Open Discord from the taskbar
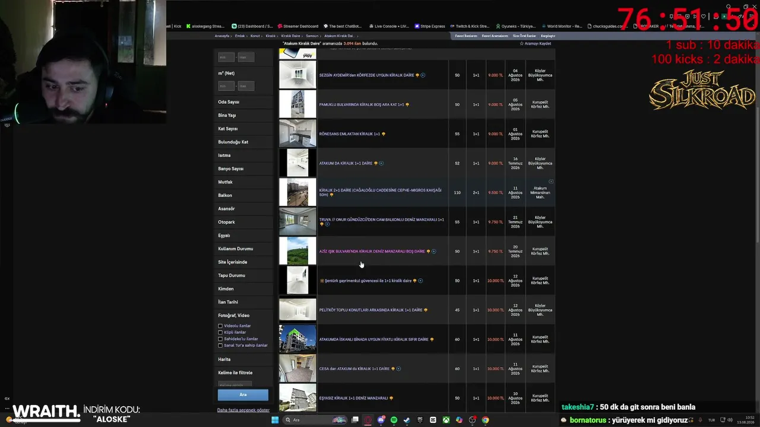760x427 pixels. [x=381, y=420]
